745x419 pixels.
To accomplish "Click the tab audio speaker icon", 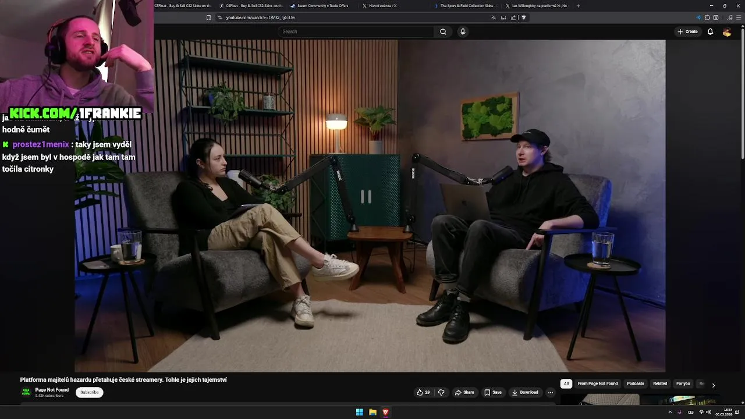I will (x=698, y=17).
